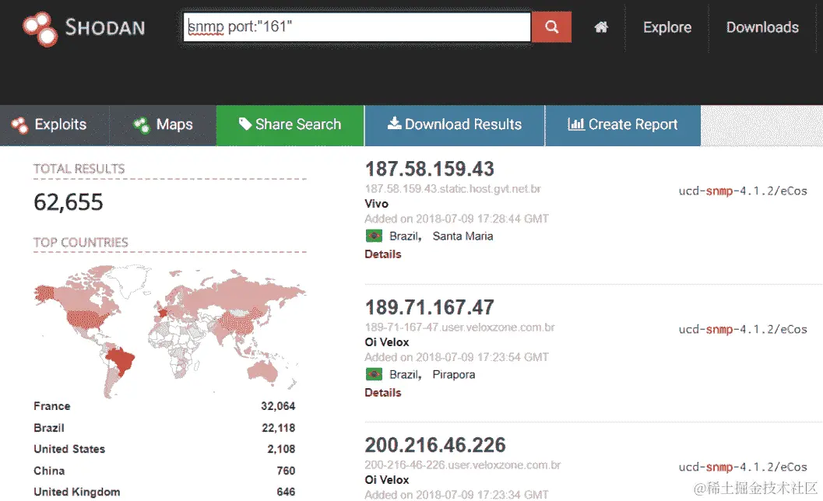
Task: Open Details for 187.58.159.43
Action: (382, 254)
